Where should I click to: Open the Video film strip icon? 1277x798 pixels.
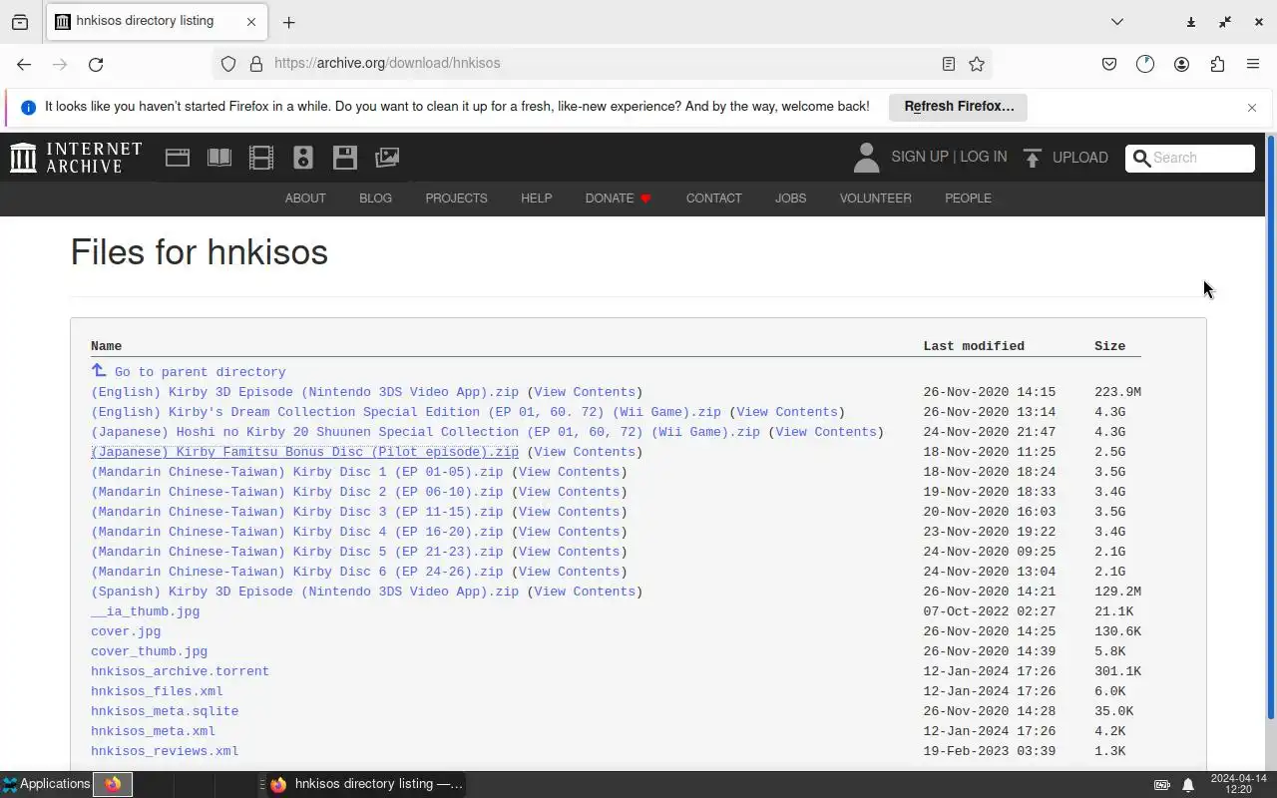pyautogui.click(x=261, y=158)
